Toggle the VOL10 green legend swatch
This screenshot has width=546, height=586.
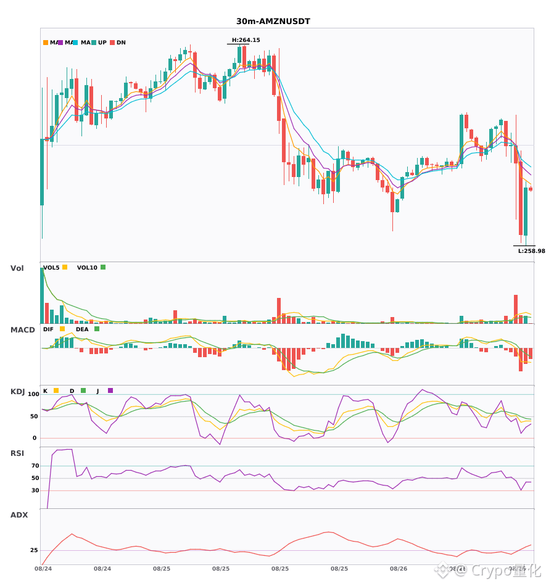[x=103, y=267]
